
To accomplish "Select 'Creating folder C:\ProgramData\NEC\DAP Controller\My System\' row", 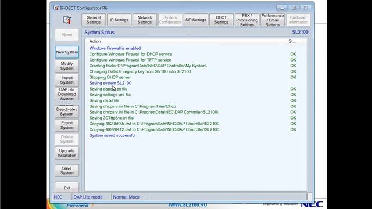I will (x=196, y=66).
